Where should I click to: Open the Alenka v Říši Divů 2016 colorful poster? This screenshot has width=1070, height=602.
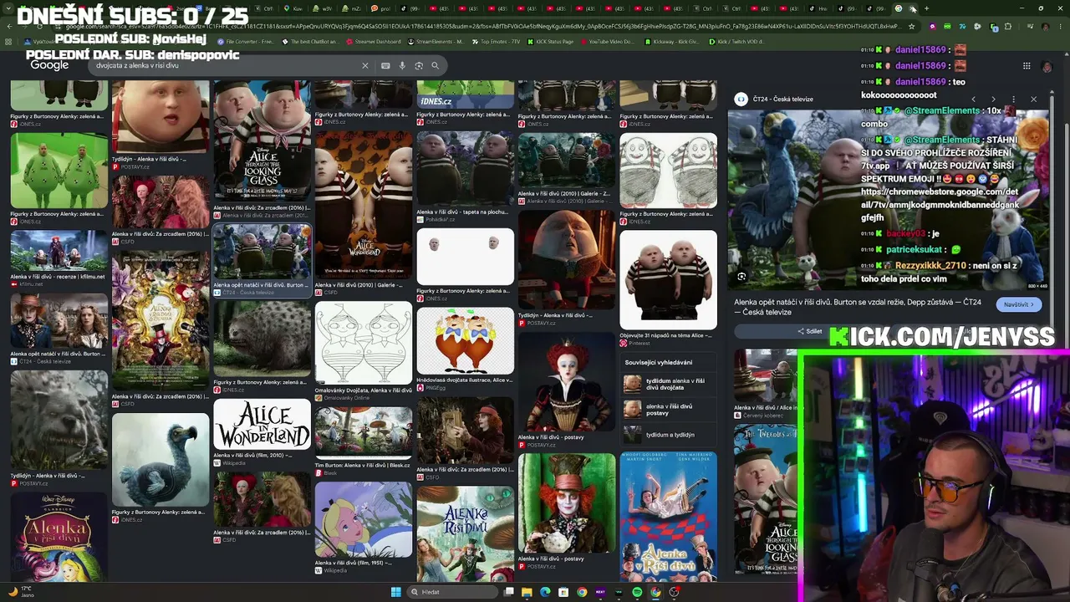[160, 321]
